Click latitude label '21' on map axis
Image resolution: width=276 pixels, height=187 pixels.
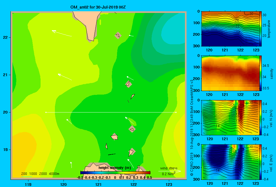(6, 75)
